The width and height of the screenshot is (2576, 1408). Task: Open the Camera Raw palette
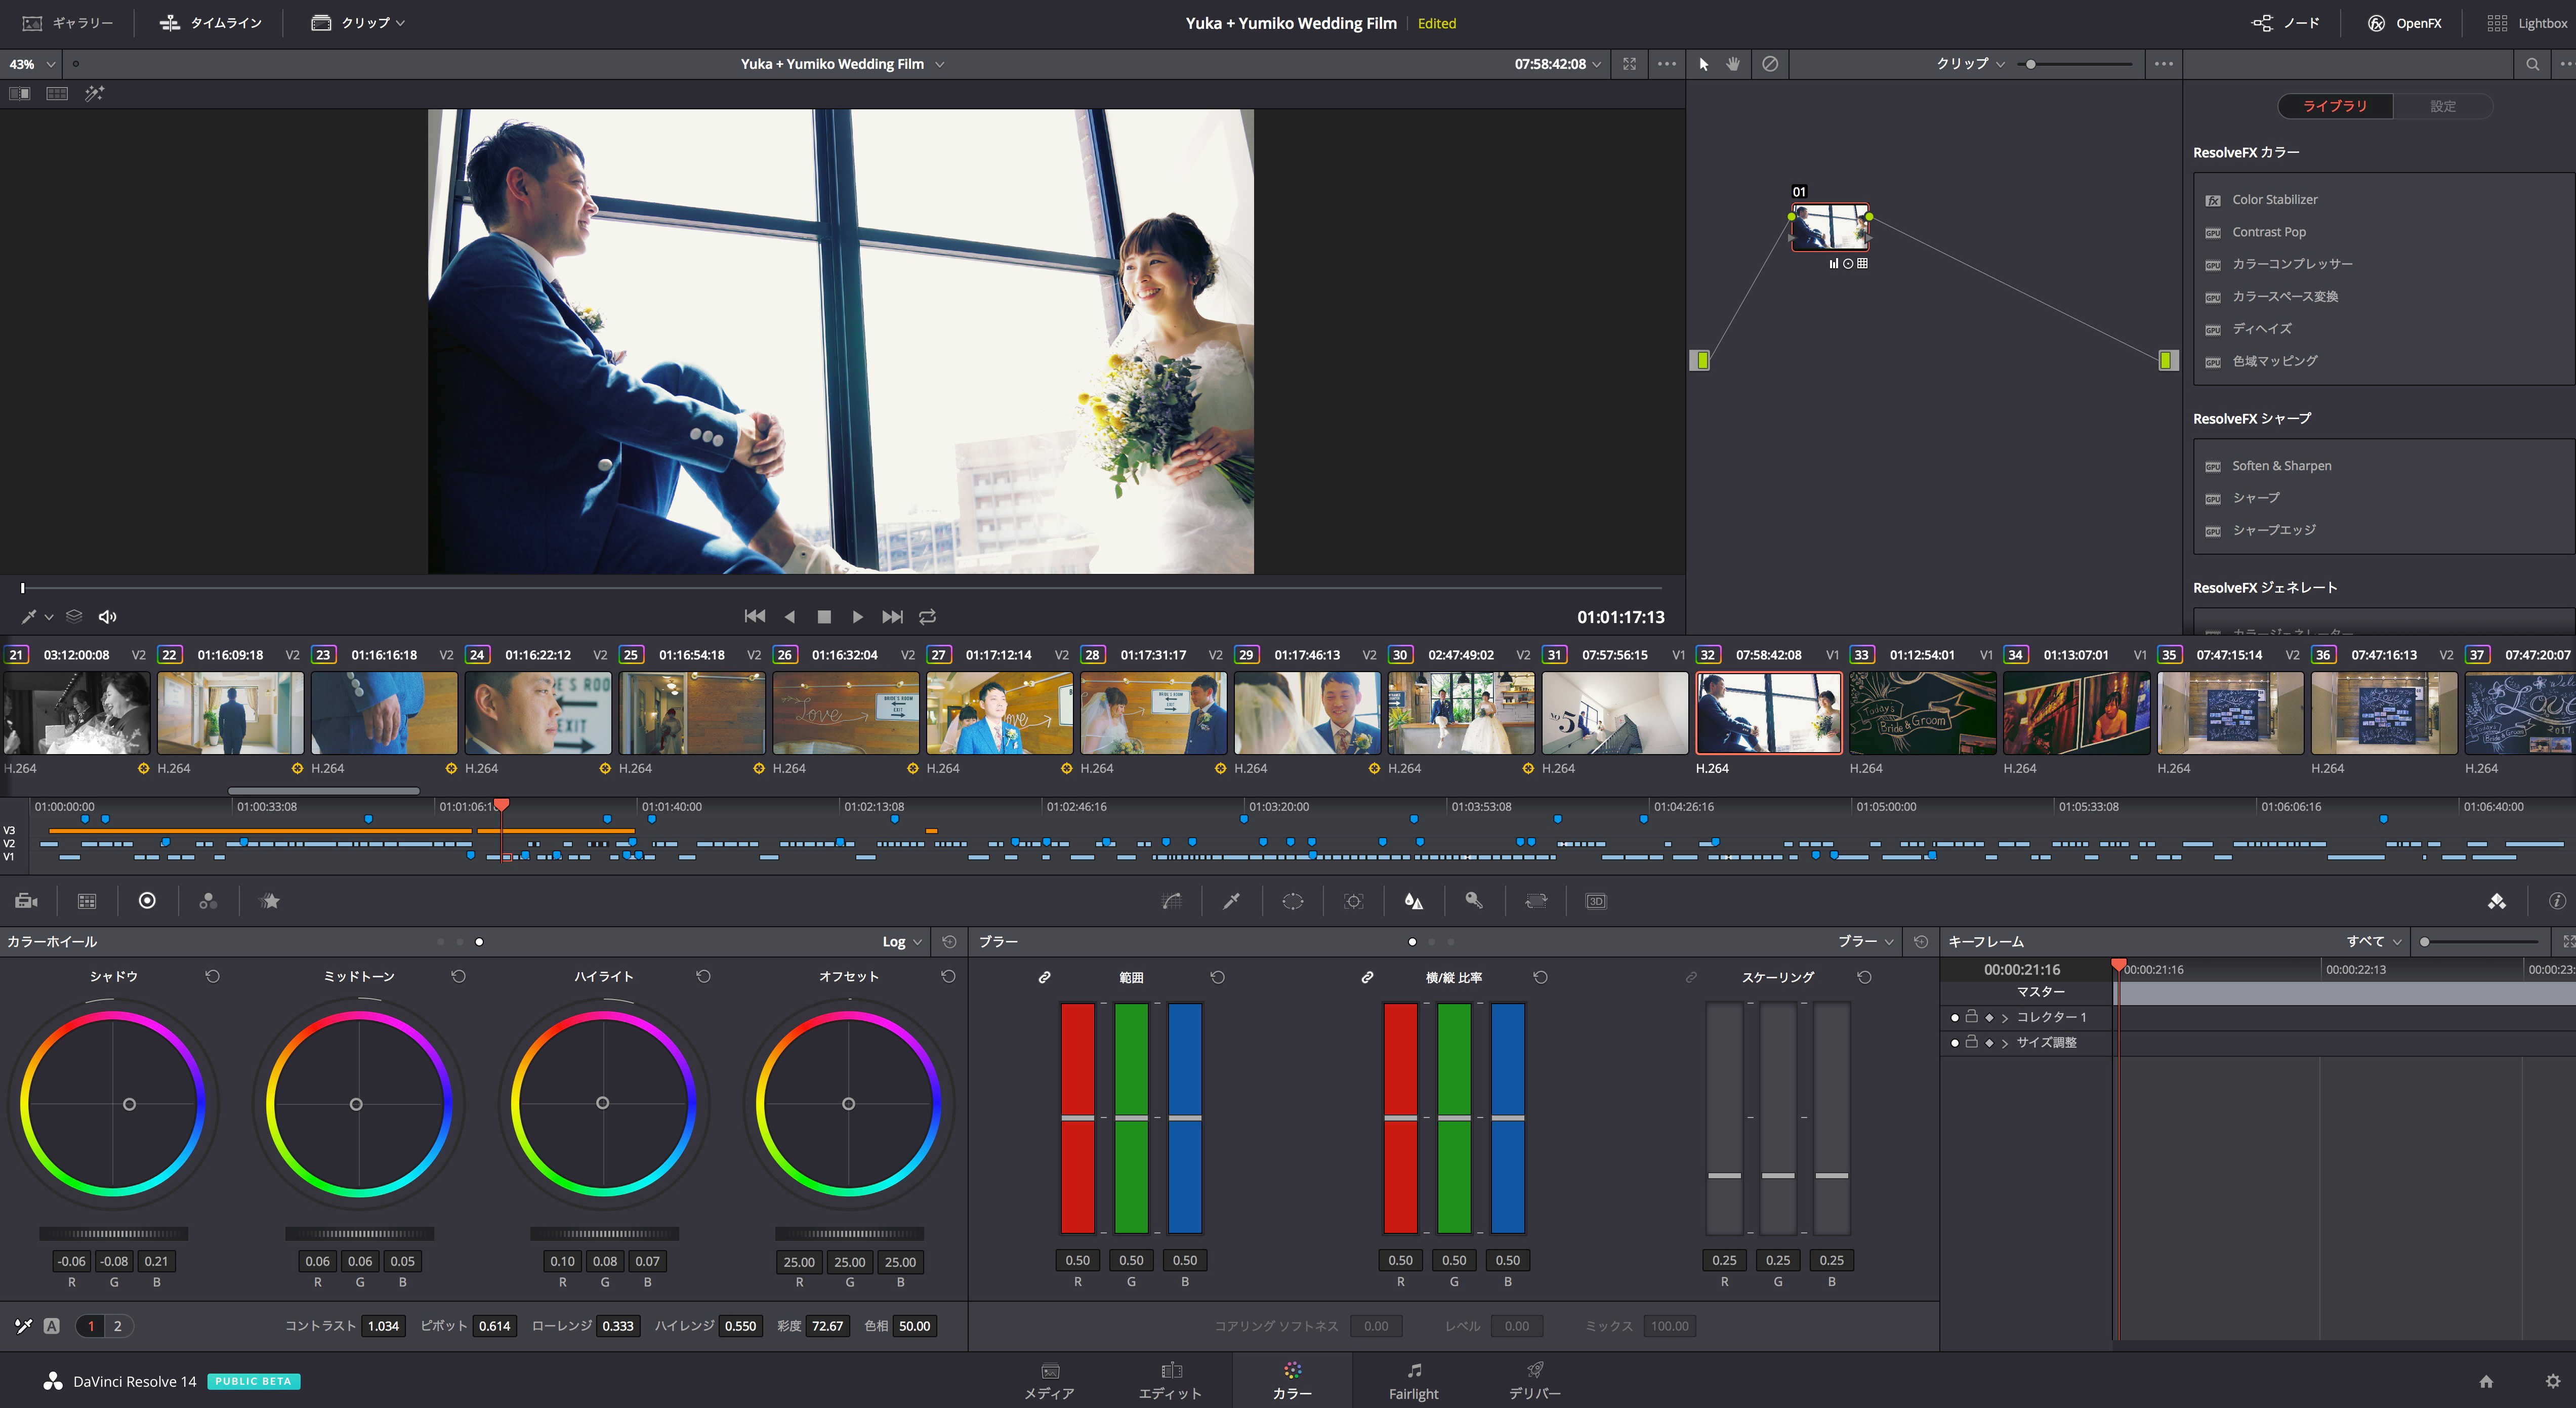point(27,901)
